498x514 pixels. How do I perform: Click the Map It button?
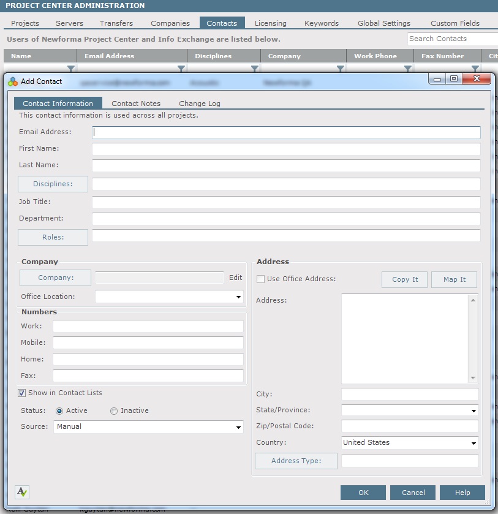click(x=454, y=279)
